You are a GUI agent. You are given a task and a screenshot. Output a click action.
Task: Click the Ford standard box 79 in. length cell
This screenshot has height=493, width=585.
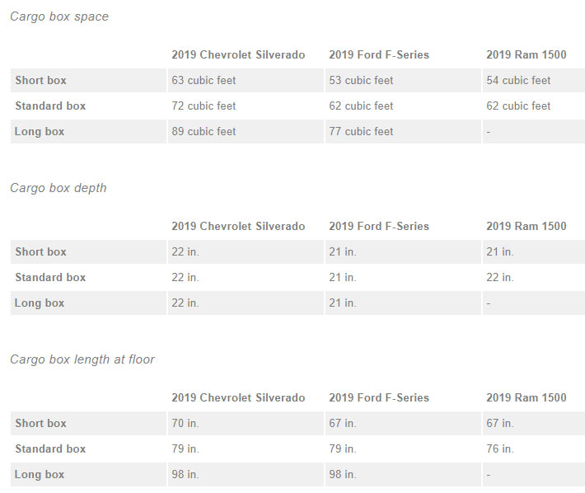click(343, 449)
